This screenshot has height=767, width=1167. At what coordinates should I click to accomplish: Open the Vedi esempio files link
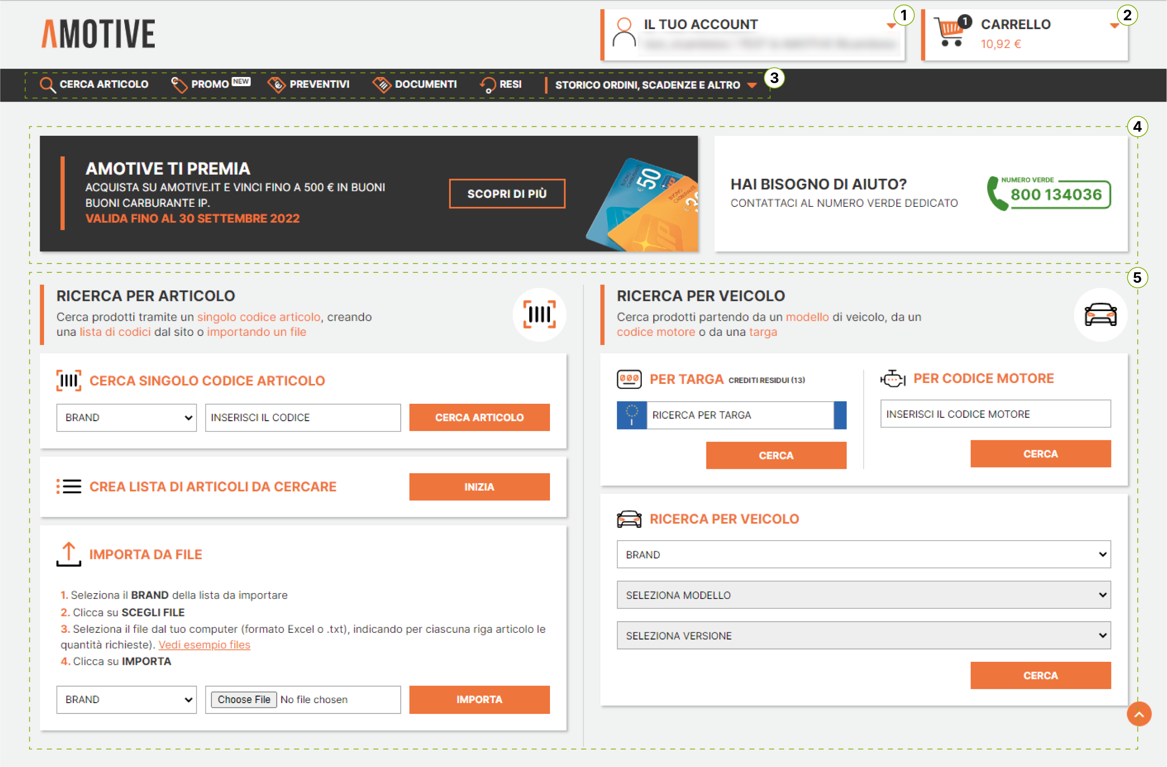click(x=204, y=645)
